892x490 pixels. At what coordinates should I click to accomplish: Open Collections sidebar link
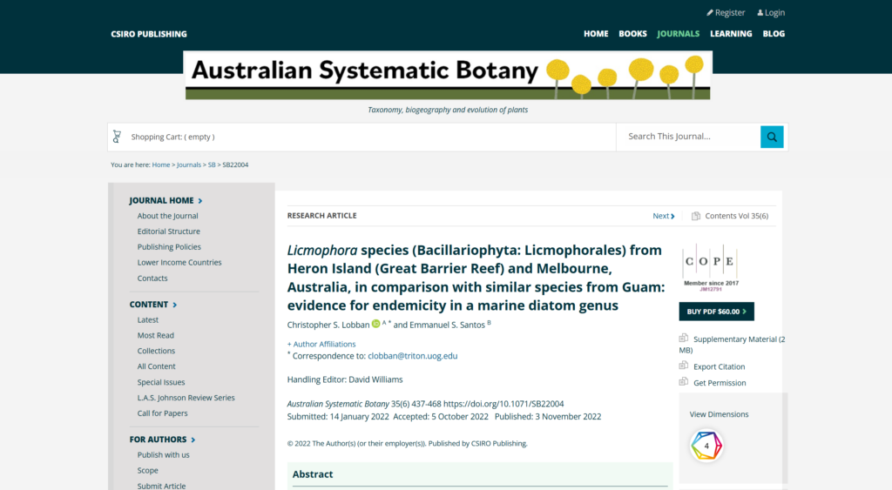click(x=156, y=352)
